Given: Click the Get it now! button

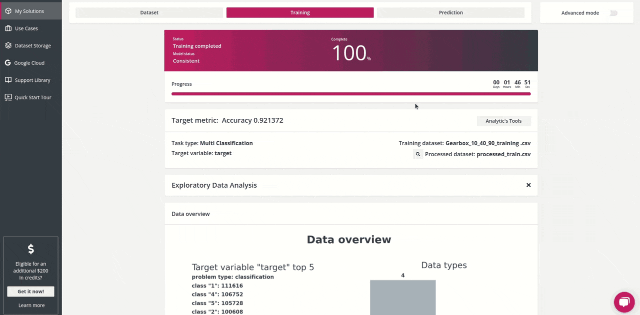Looking at the screenshot, I should click(x=31, y=292).
